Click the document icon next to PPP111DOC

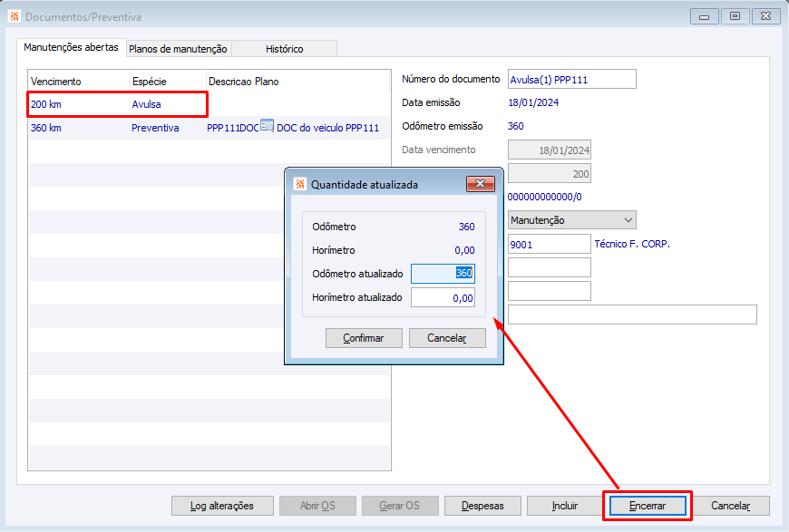(x=268, y=126)
